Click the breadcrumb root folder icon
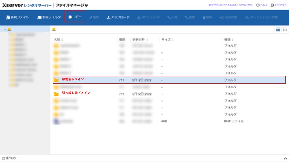The height and width of the screenshot is (162, 289). click(54, 29)
